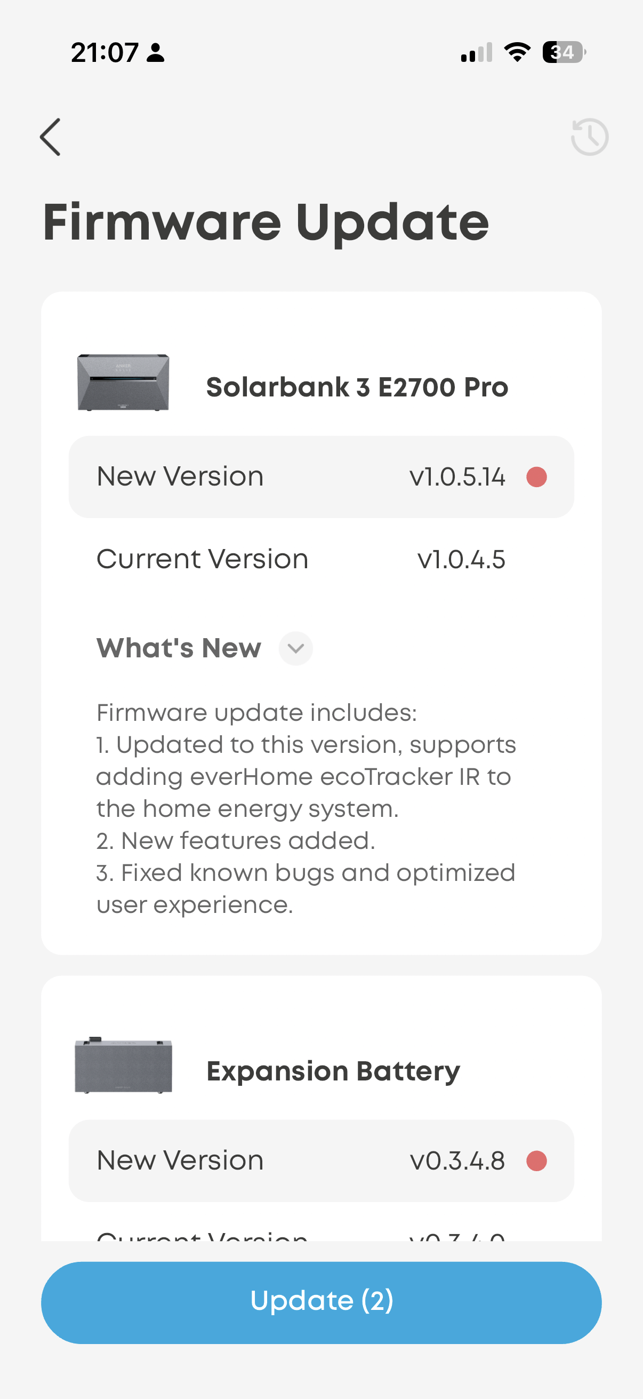Collapse the What's New chevron
643x1399 pixels.
point(296,648)
